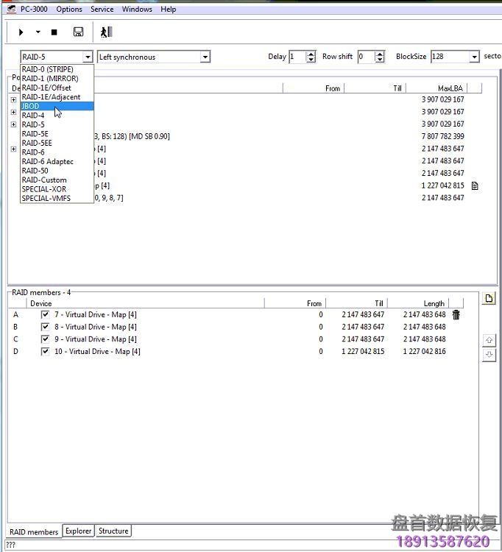Switch to the Explorer tab

(79, 531)
